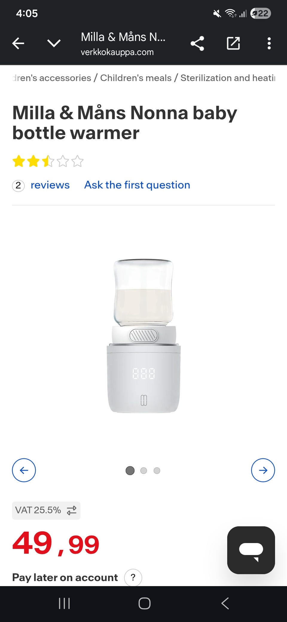Open page in external browser
This screenshot has width=287, height=622.
point(233,44)
